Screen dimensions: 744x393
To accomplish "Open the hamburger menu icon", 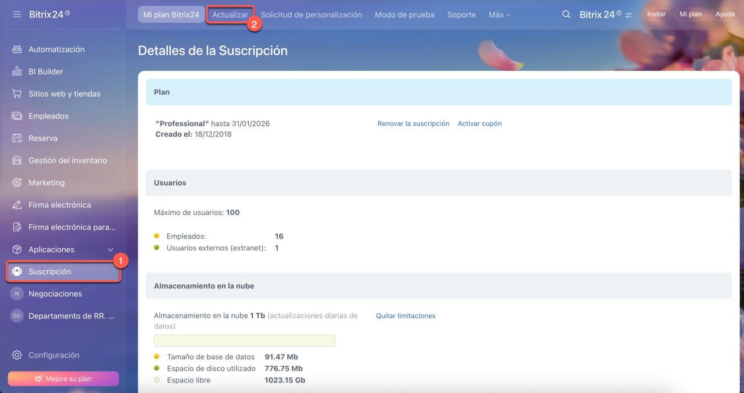I will point(17,14).
